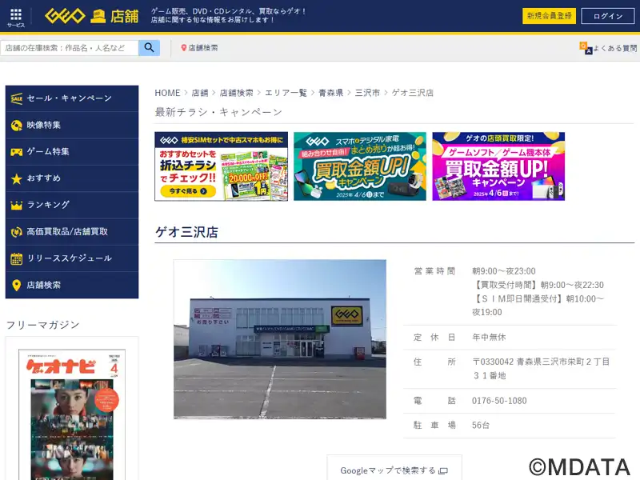This screenshot has width=640, height=480.
Task: Click the SALE tag icon in sidebar
Action: point(17,98)
